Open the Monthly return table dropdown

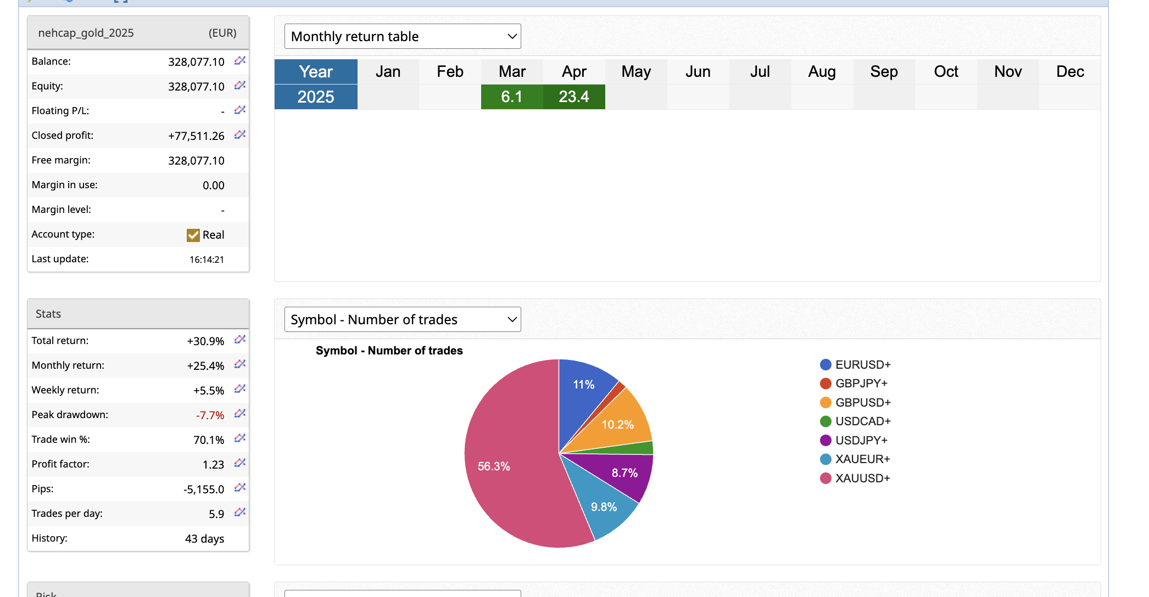point(403,37)
